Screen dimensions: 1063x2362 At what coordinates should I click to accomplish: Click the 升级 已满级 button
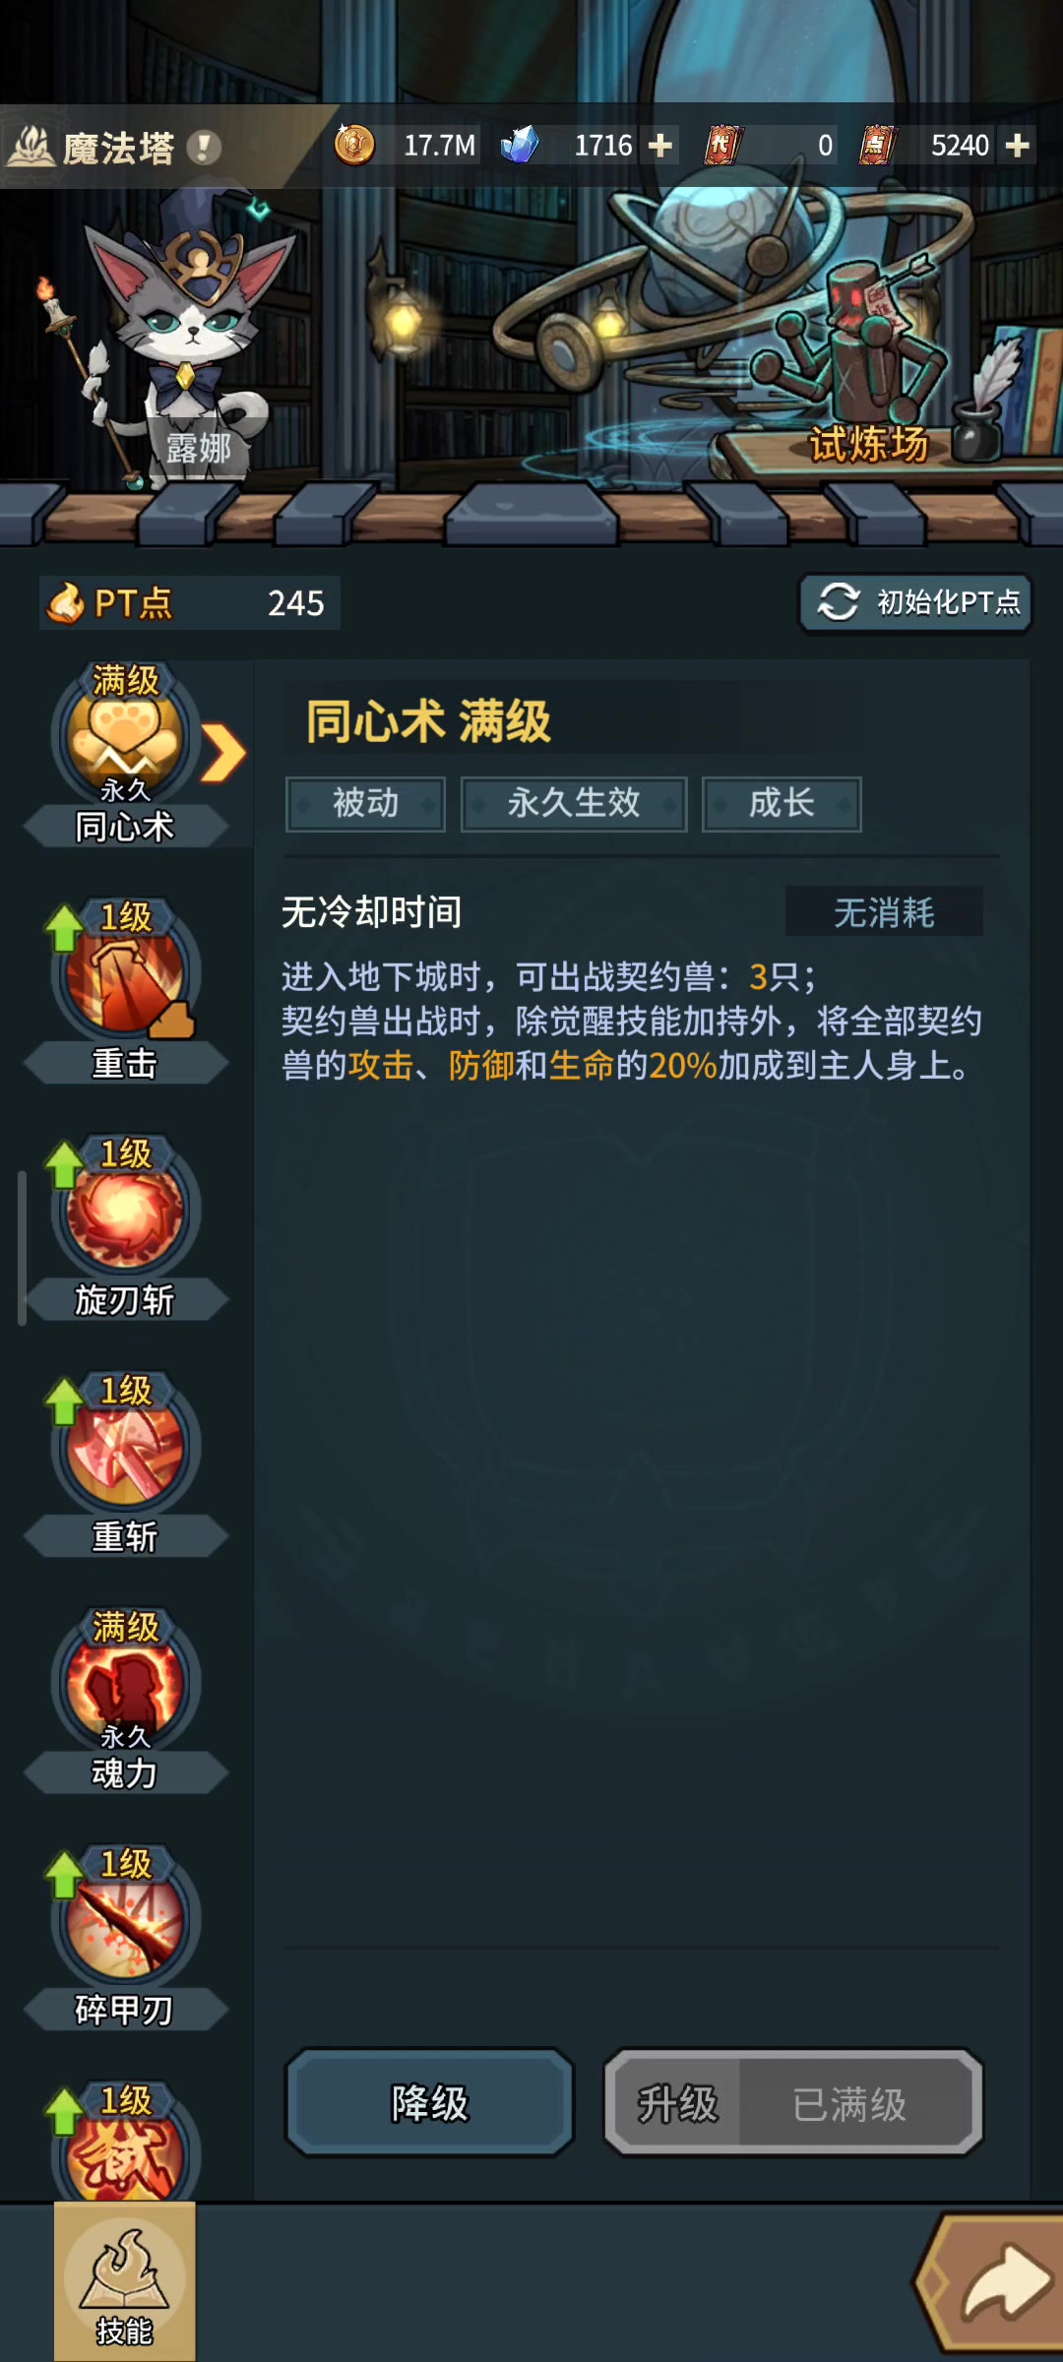(793, 2103)
